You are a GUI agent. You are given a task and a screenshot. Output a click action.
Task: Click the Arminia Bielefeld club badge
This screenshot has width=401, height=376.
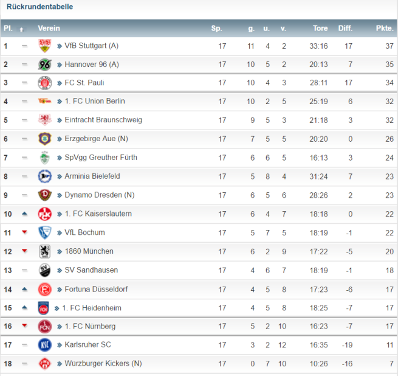click(45, 176)
